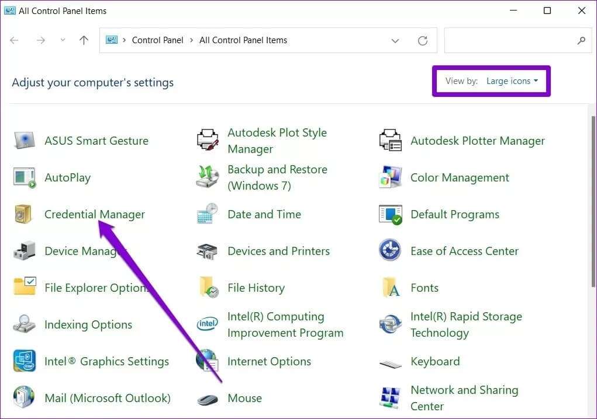Click the title bar Control Panel icon
This screenshot has height=419, width=597.
click(x=9, y=11)
